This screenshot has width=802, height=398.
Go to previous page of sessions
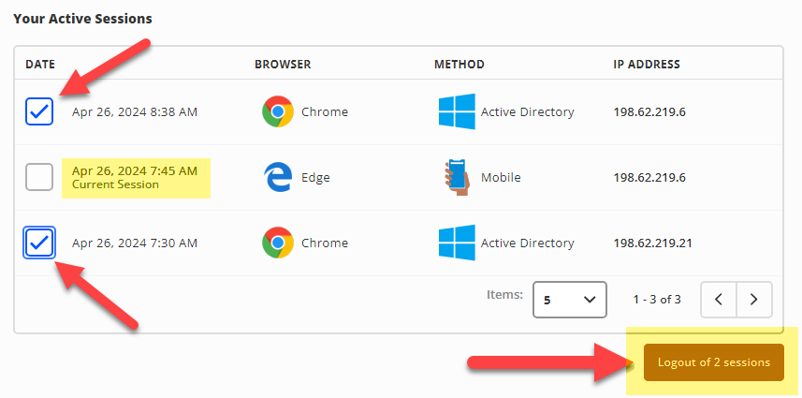coord(719,300)
